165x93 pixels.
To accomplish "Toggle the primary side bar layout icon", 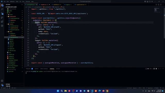I will pos(145,2).
